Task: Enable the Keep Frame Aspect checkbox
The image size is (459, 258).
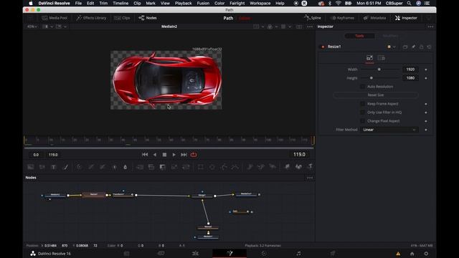Action: click(362, 104)
